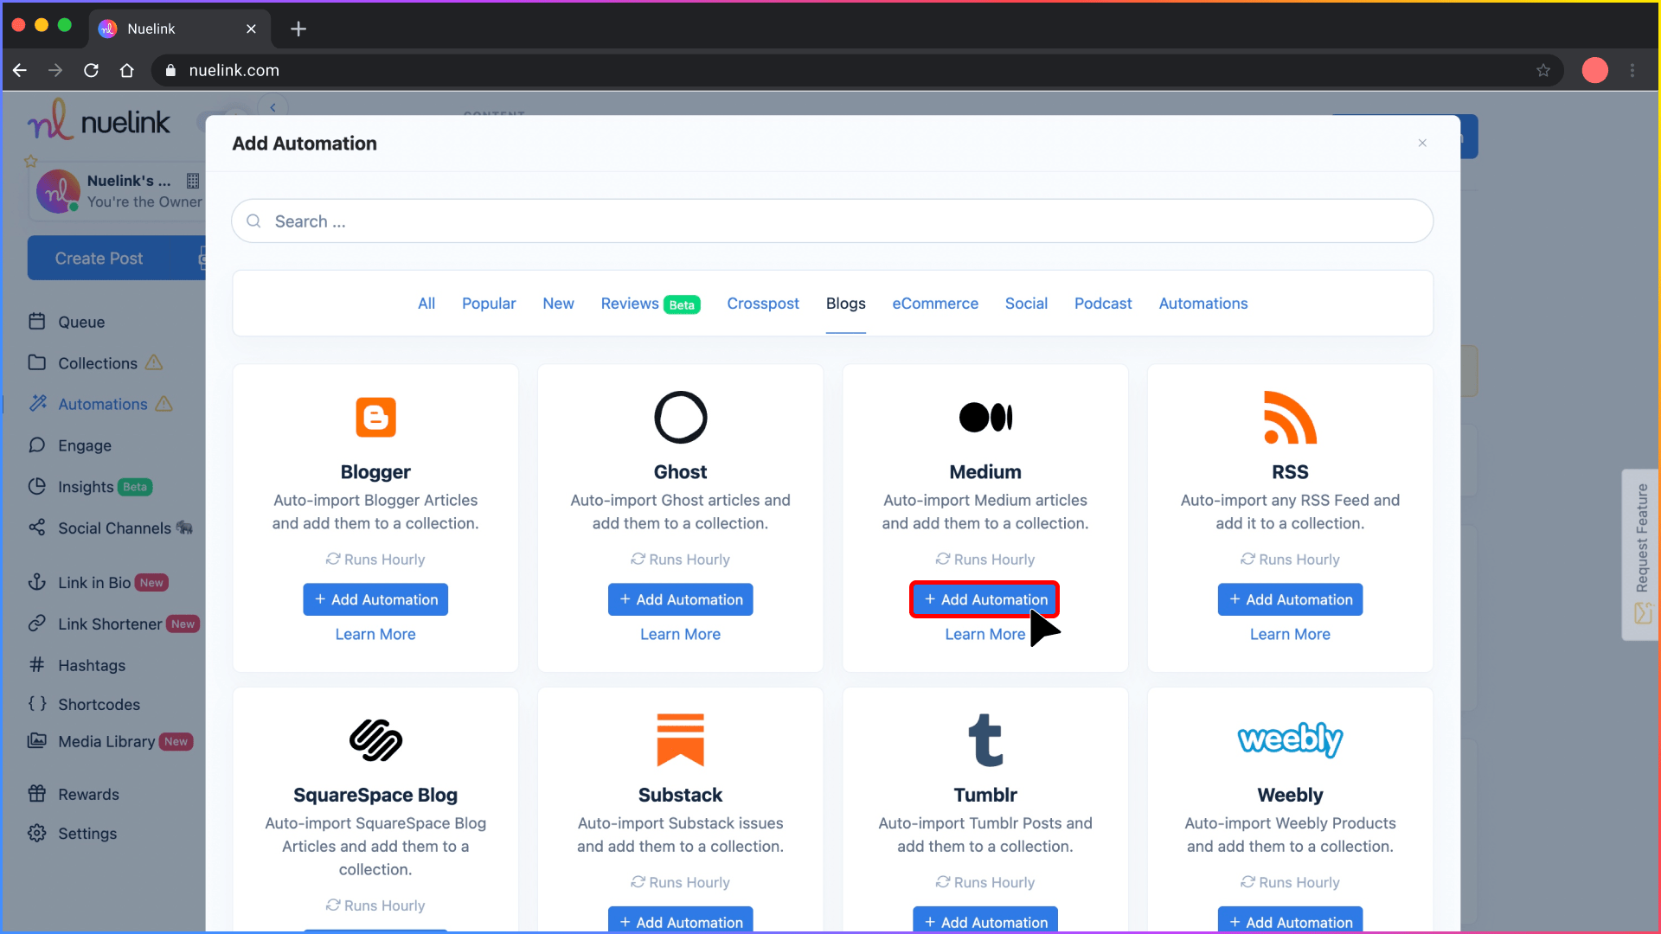Click the Engage chat bubble icon
The image size is (1661, 934).
click(36, 445)
